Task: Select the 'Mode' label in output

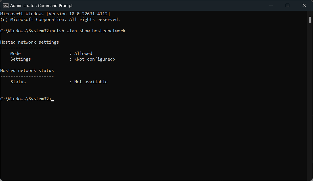Action: (x=16, y=54)
